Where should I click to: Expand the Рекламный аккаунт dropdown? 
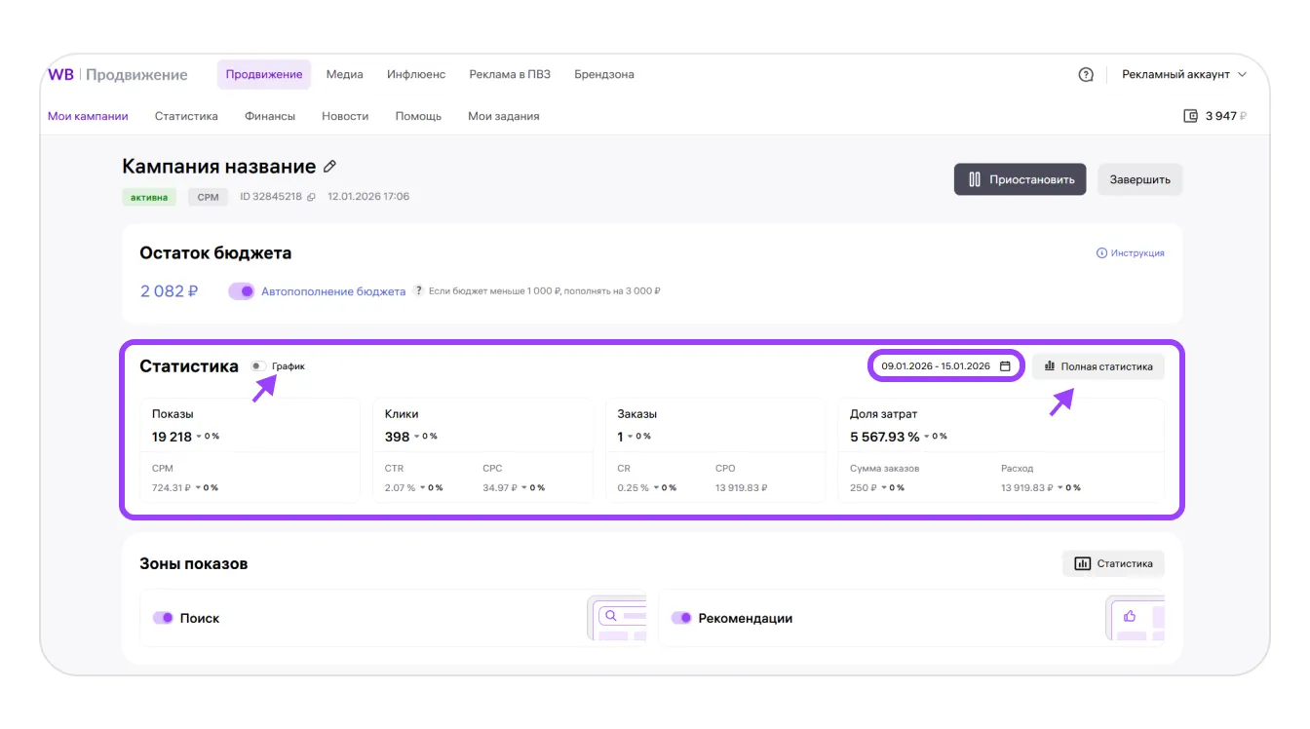pos(1184,75)
